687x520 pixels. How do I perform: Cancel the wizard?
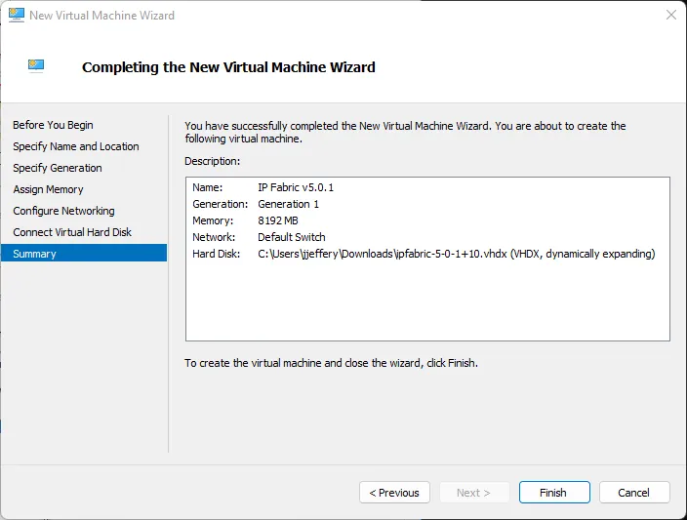pos(633,493)
